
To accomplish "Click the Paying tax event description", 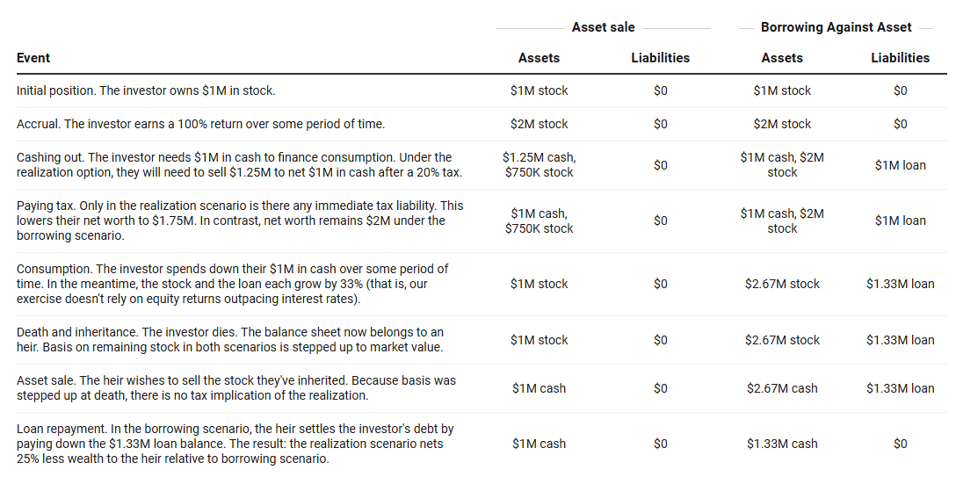I will [x=239, y=220].
